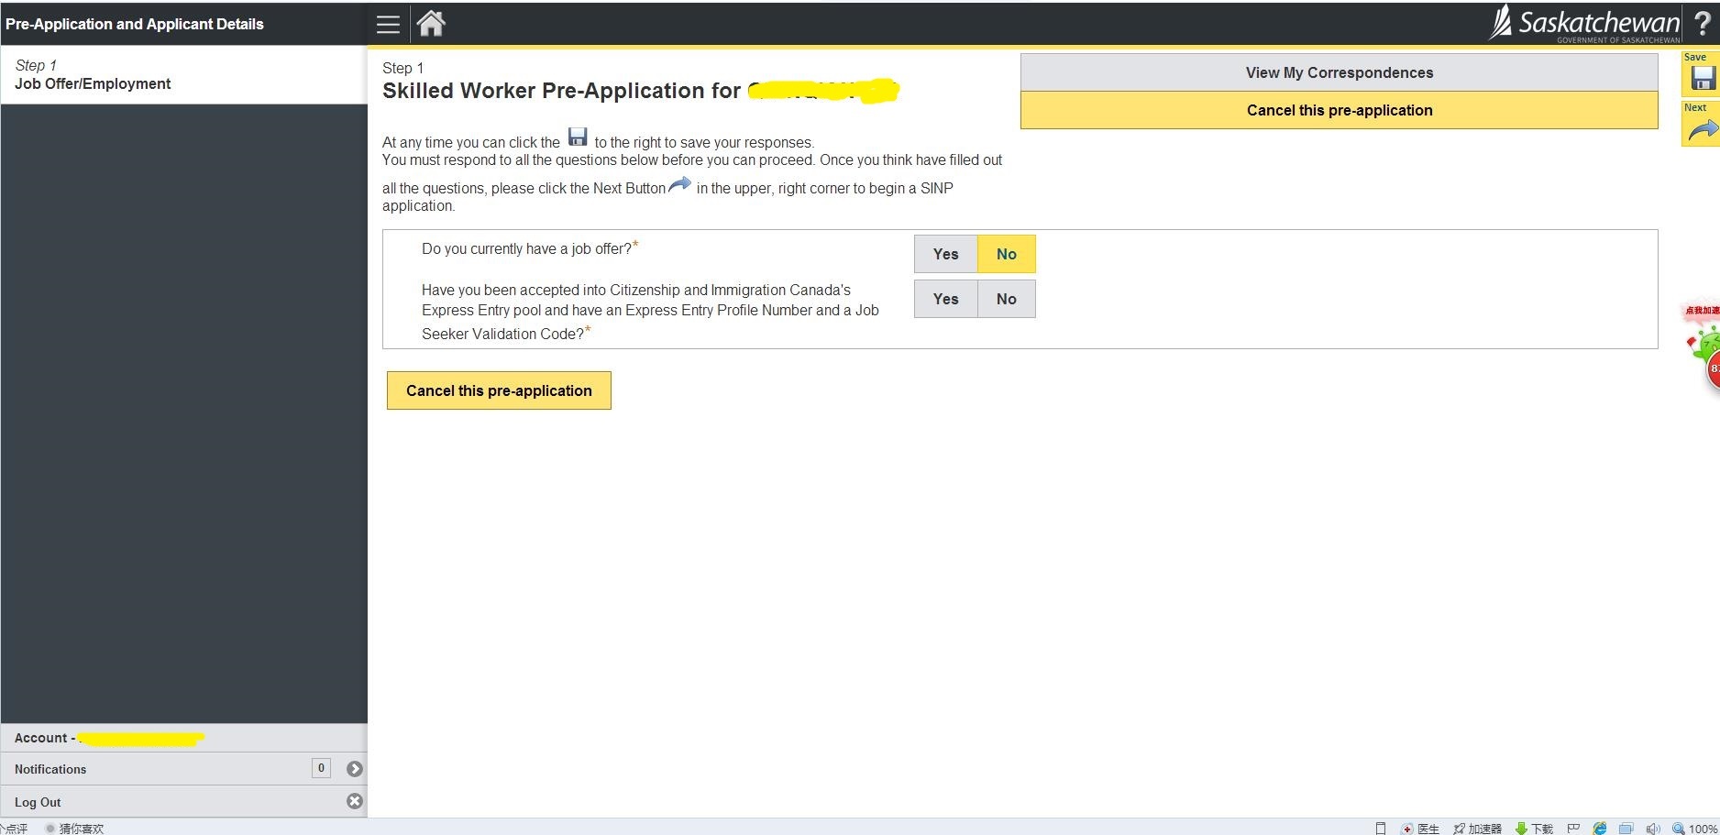
Task: Click the lower Cancel this pre-application button
Action: (x=499, y=390)
